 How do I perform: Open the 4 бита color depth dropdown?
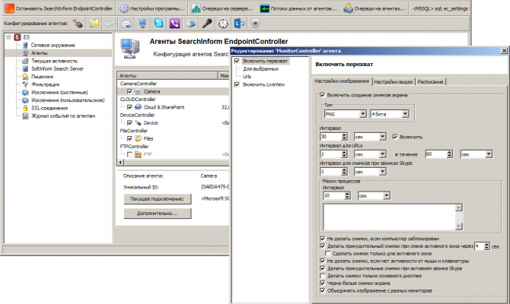[x=405, y=114]
